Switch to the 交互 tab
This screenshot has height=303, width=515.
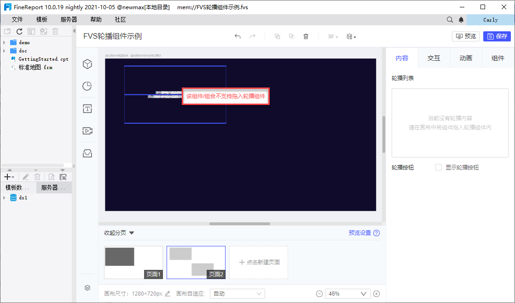[x=434, y=58]
